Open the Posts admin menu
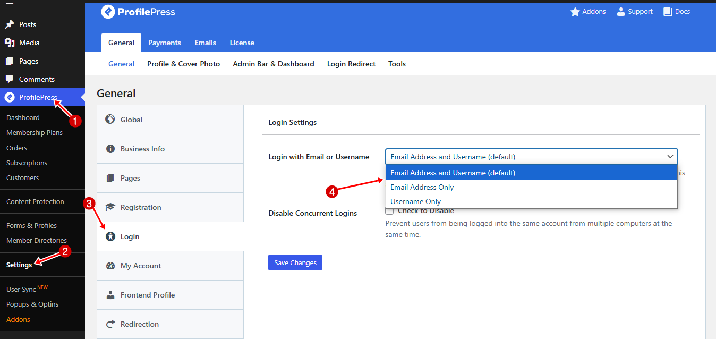 pyautogui.click(x=28, y=24)
